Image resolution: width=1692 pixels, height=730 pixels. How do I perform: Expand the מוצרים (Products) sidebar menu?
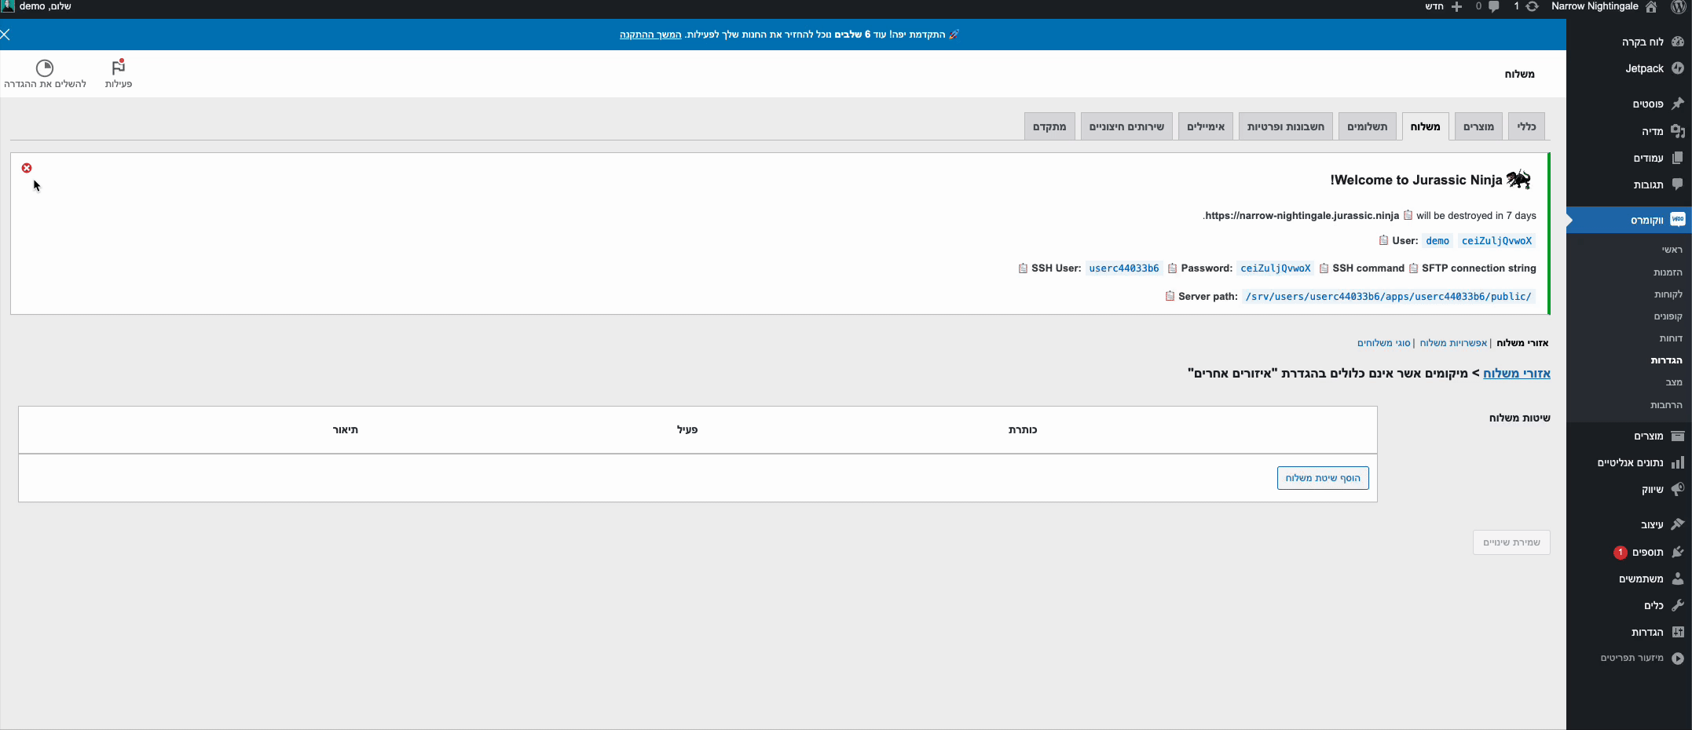(x=1651, y=436)
